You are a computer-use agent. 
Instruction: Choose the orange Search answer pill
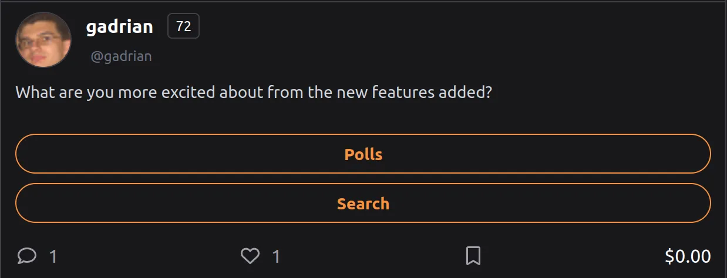[x=363, y=203]
